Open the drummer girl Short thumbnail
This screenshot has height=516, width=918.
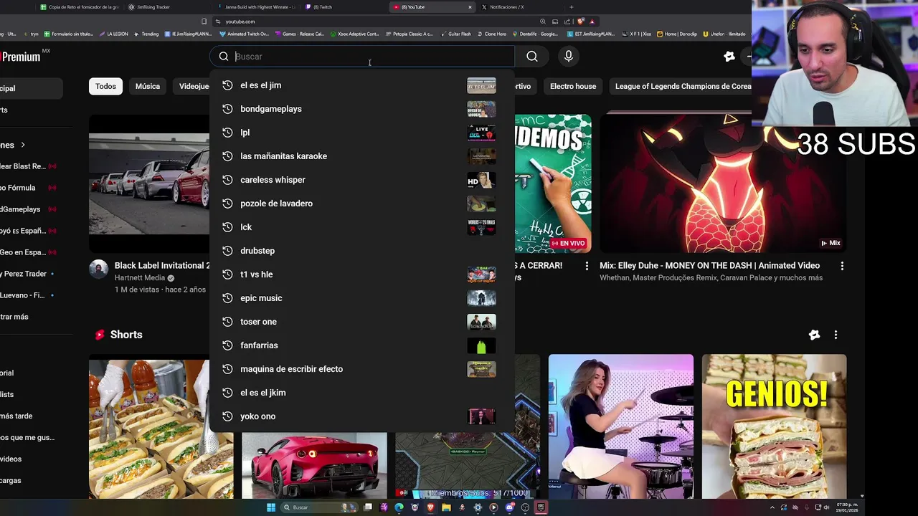621,426
